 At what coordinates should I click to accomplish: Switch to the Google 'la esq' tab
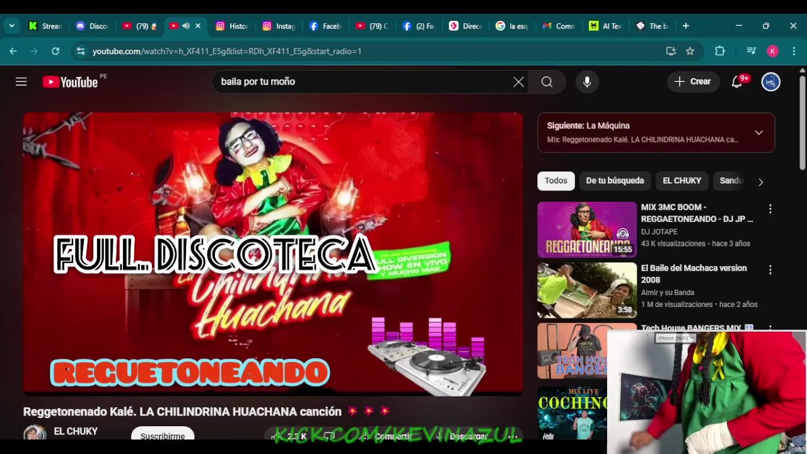point(512,26)
